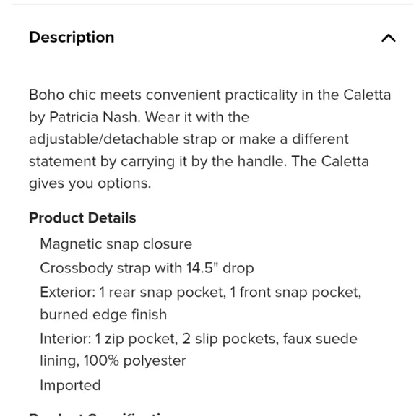
Task: Collapse the Description section using the chevron
Action: pyautogui.click(x=388, y=38)
